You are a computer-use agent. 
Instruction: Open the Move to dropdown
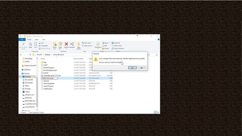54,46
